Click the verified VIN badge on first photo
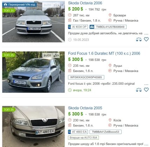150x147 pixels. pos(20,5)
